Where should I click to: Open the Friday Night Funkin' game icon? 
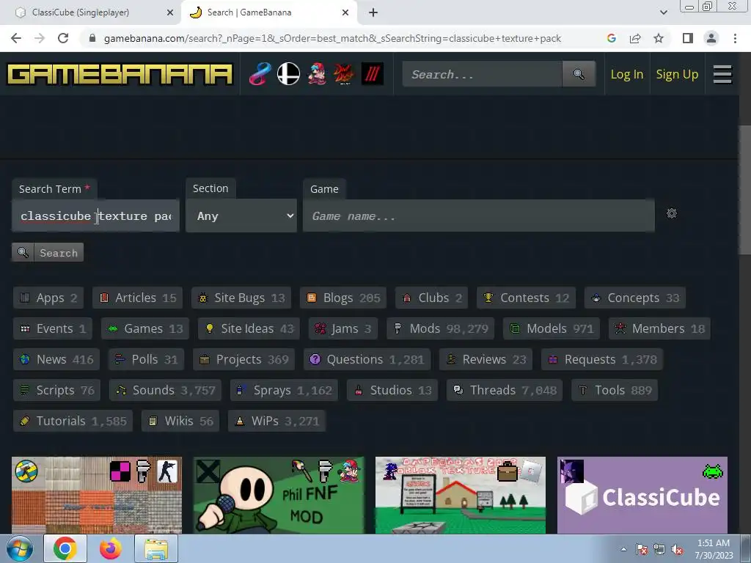(x=317, y=74)
